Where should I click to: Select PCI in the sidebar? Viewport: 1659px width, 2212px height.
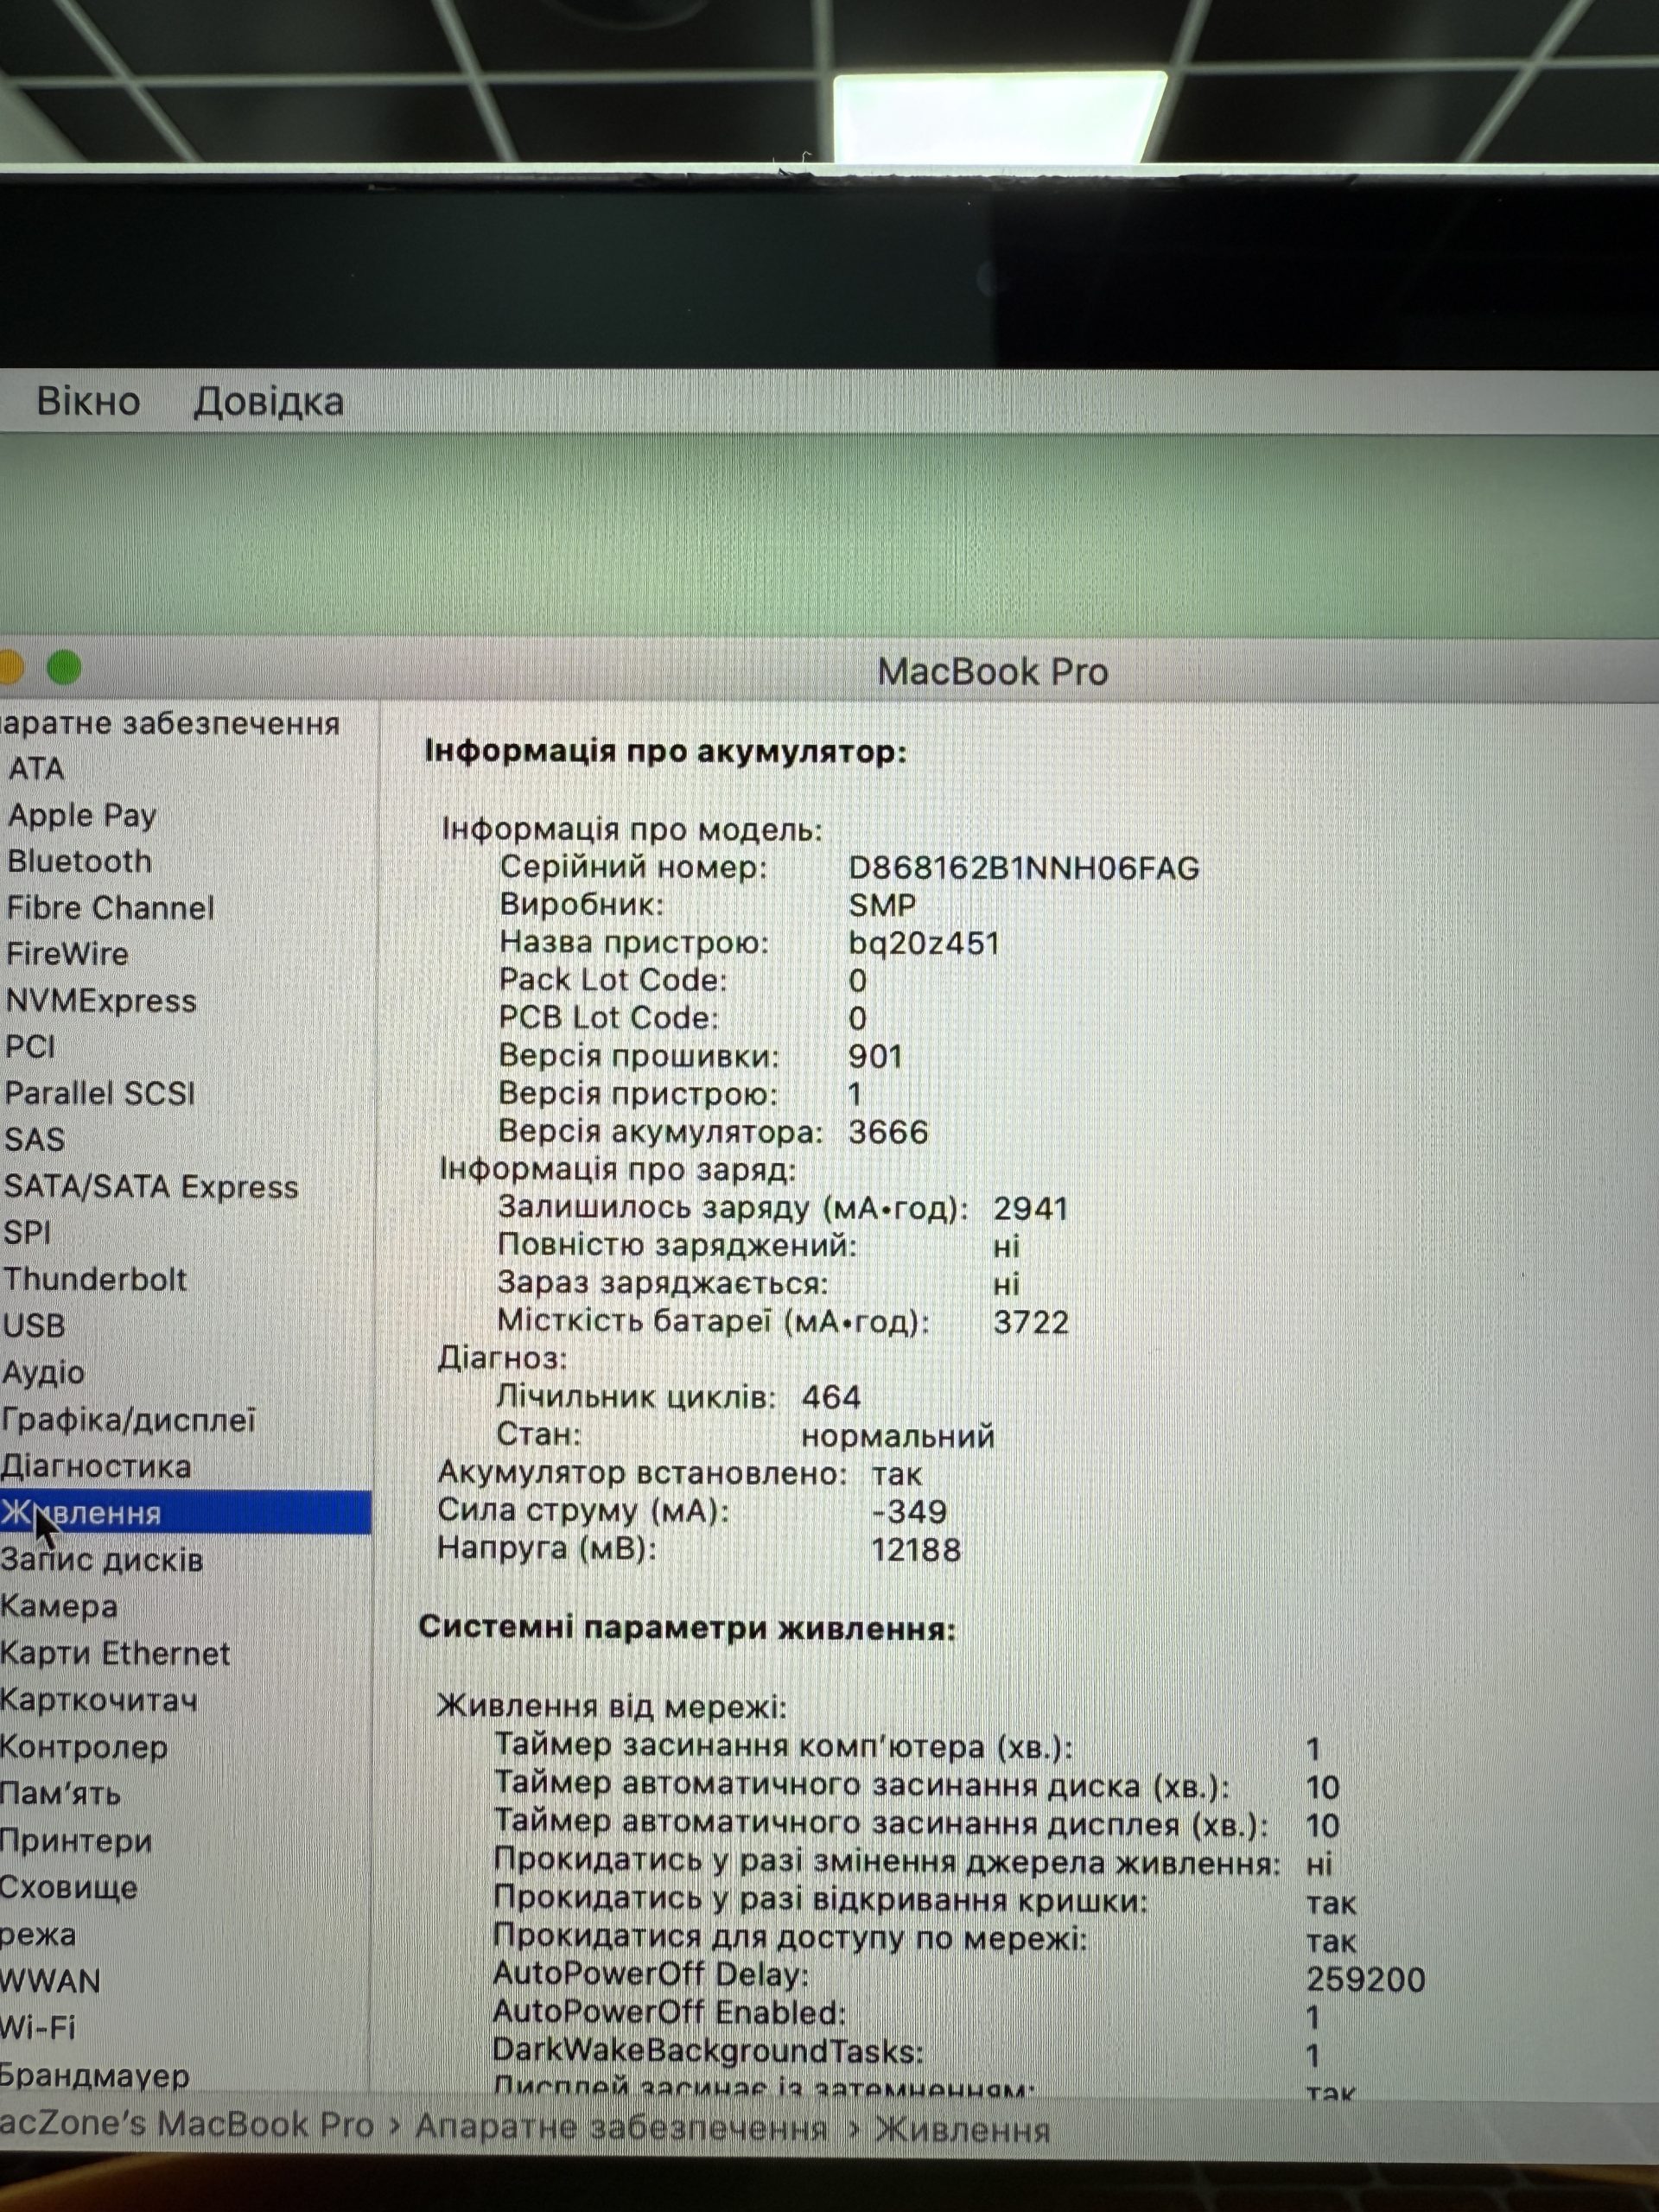30,1047
